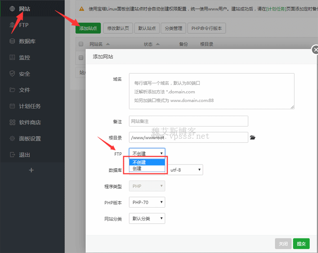
Task: Click the 监控 monitor icon
Action: click(12, 58)
